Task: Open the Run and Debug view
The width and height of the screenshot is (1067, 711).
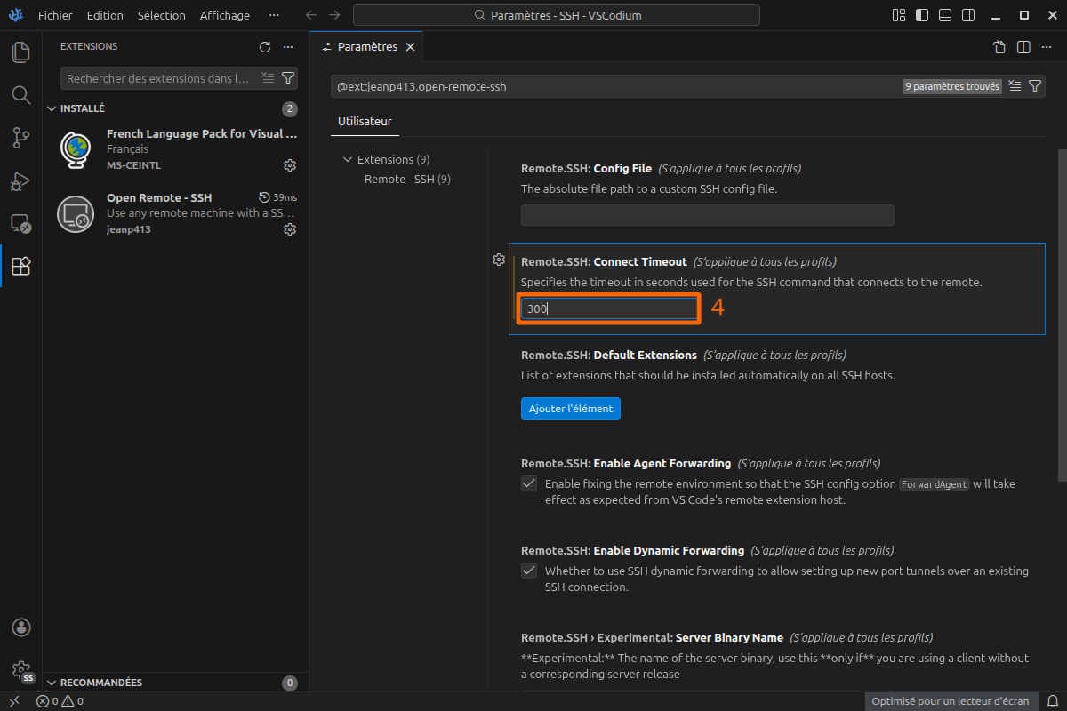Action: 20,180
